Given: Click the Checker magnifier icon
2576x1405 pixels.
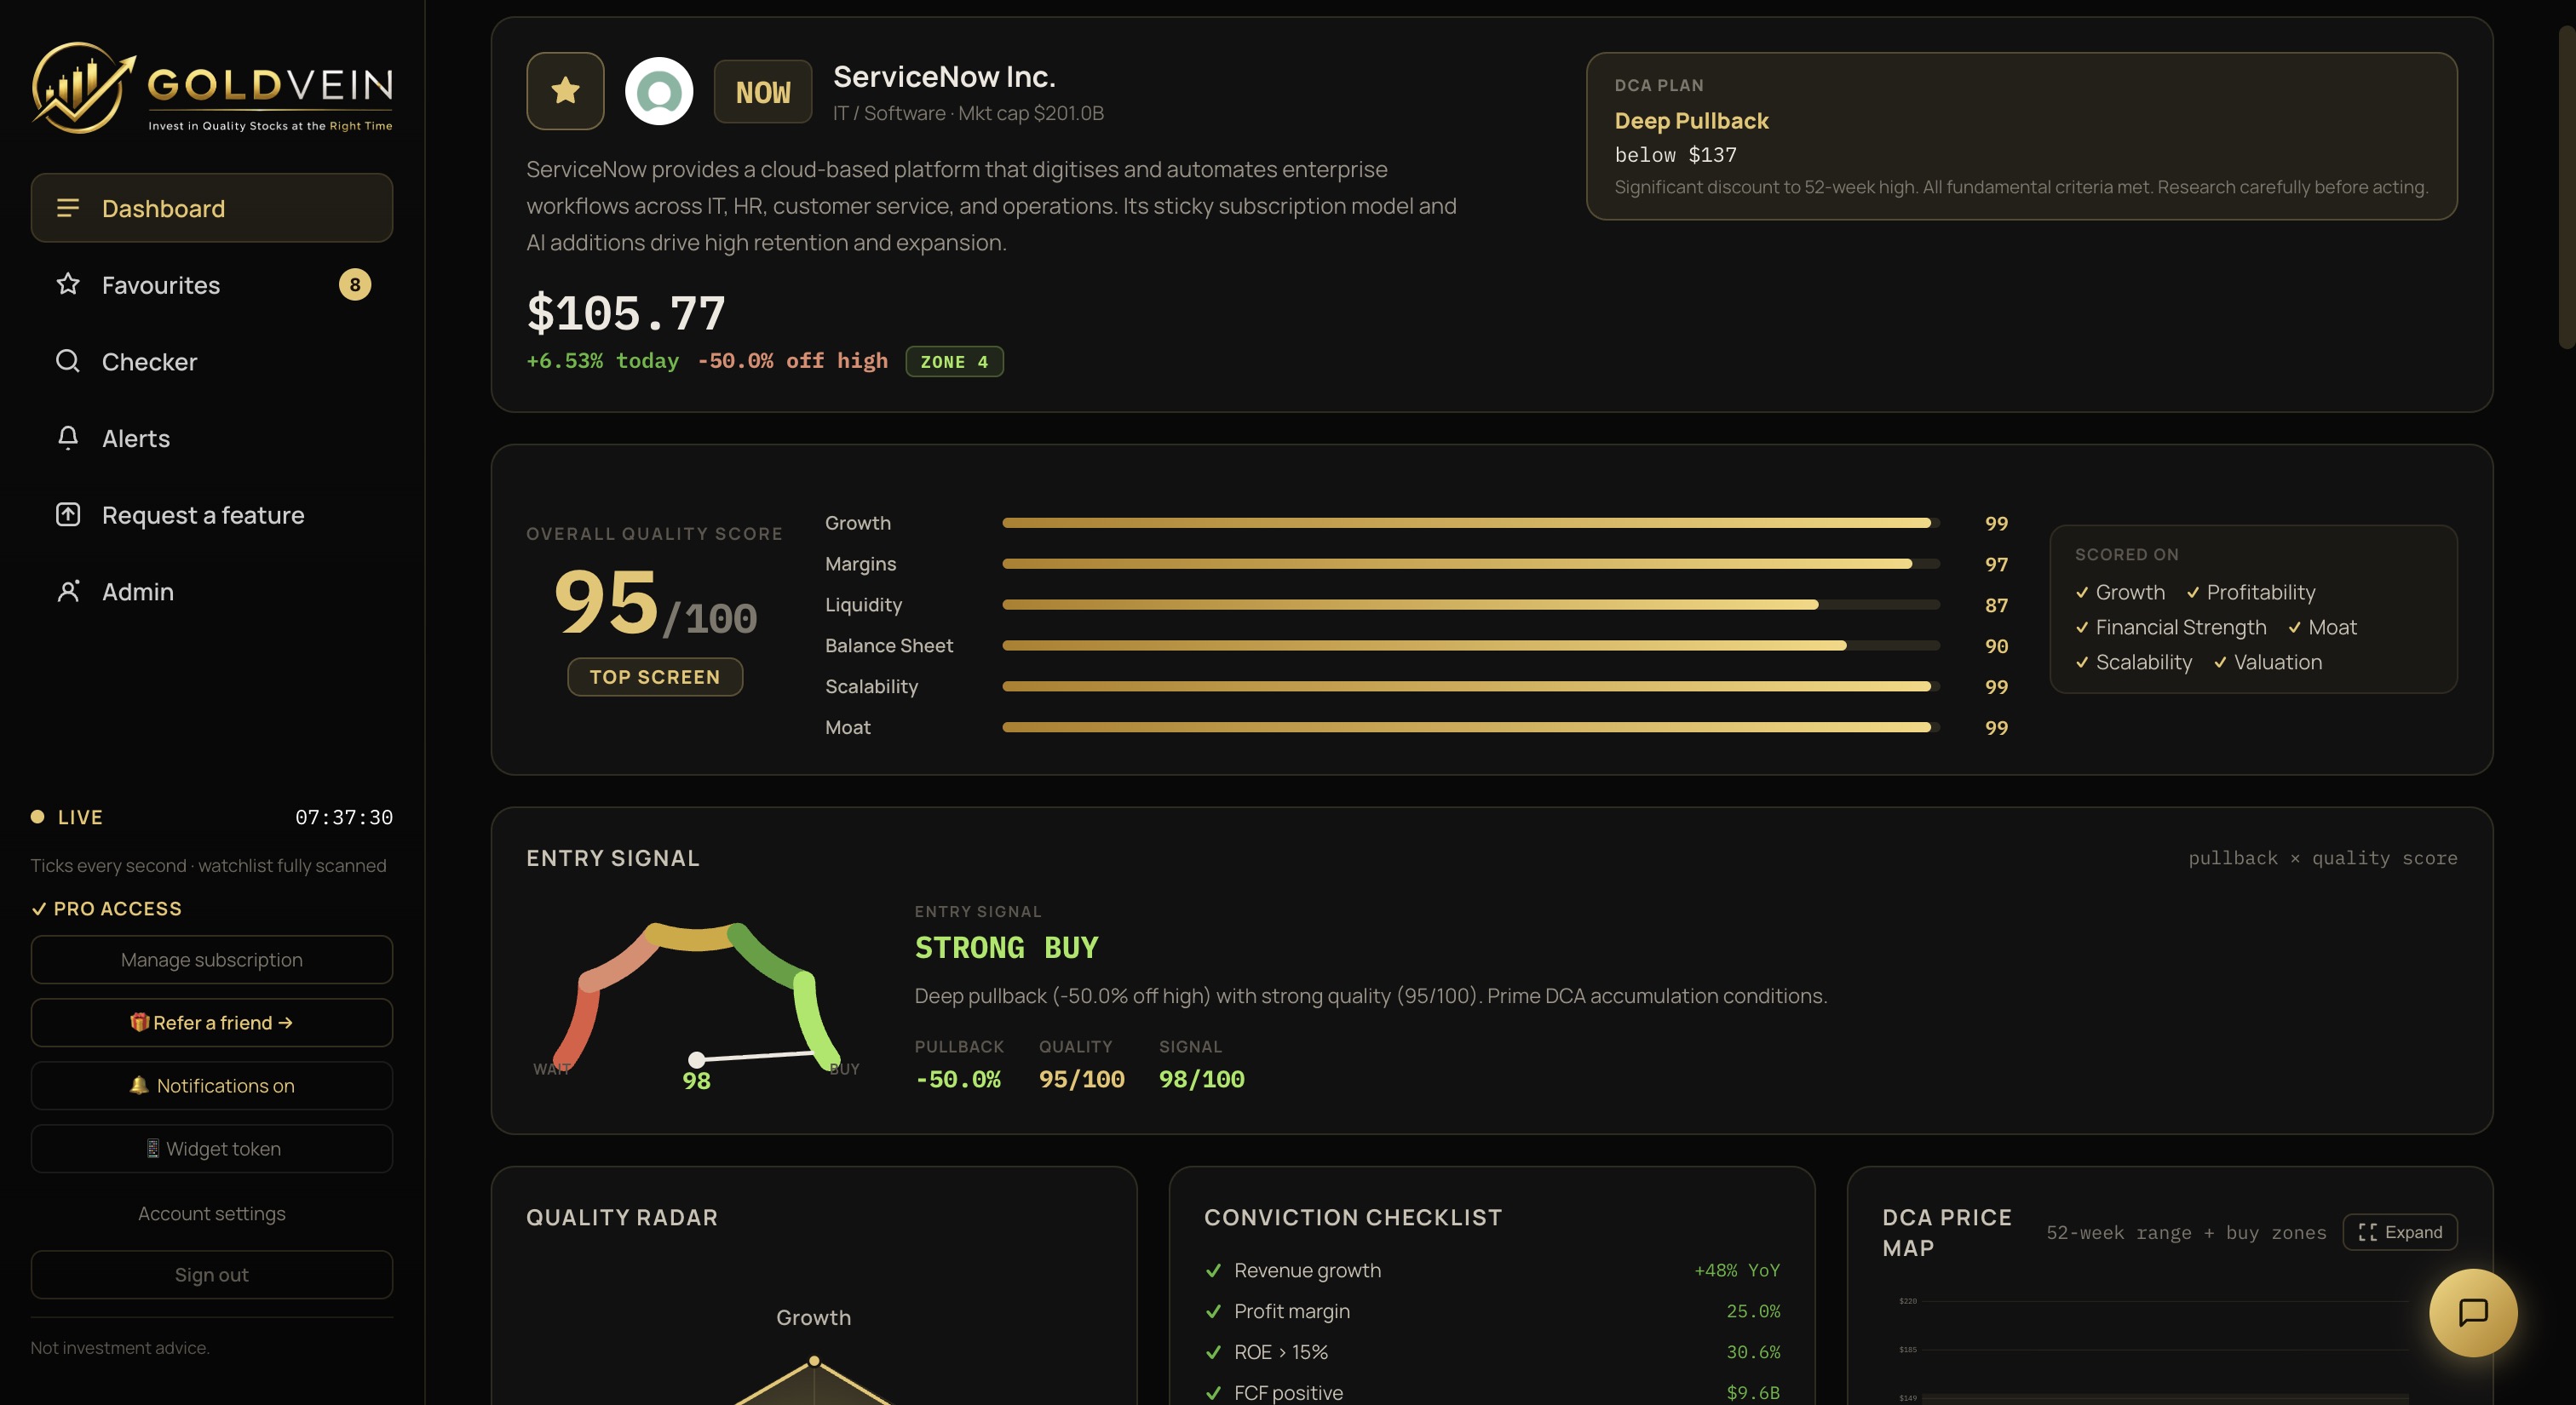Looking at the screenshot, I should tap(68, 361).
